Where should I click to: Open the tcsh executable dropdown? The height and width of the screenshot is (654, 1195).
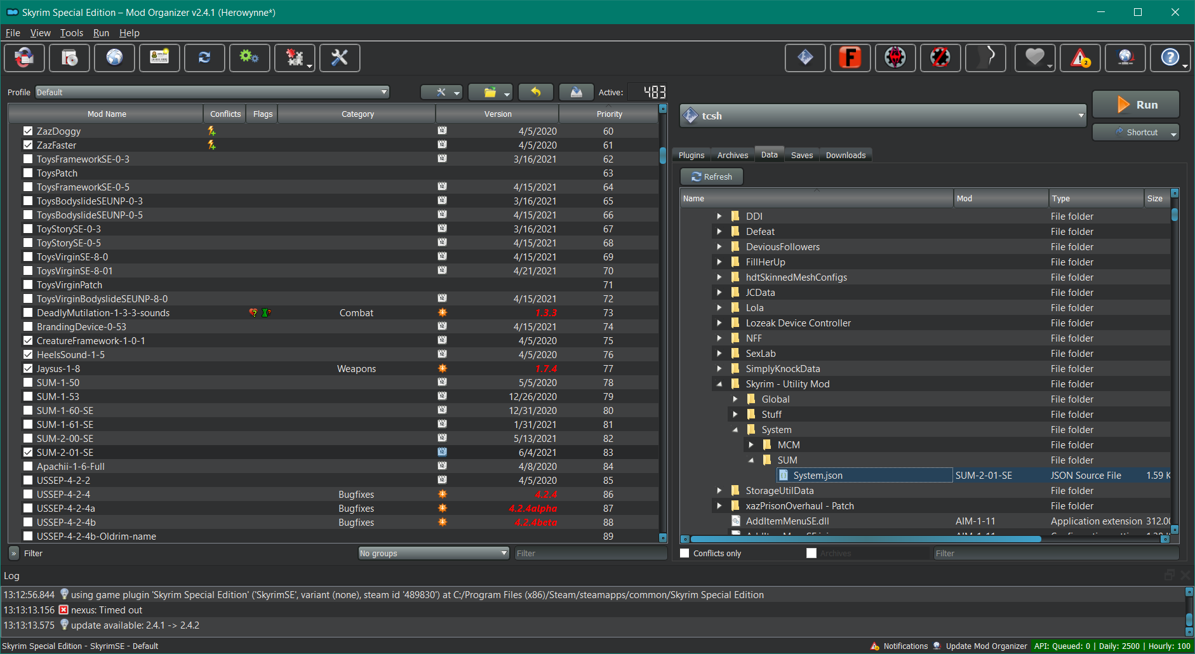point(883,116)
